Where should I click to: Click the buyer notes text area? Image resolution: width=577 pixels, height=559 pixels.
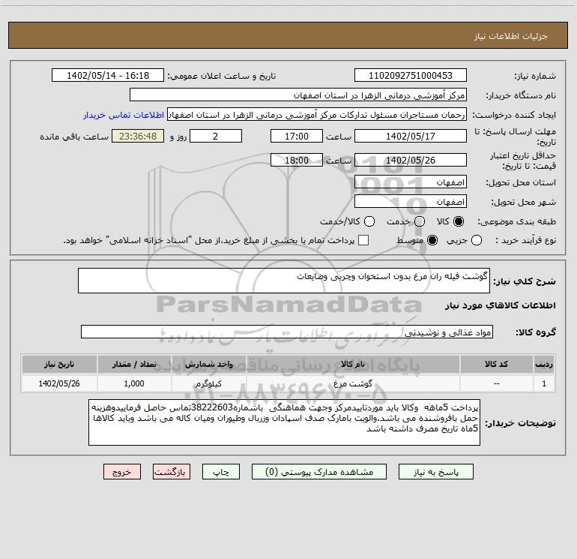[284, 422]
